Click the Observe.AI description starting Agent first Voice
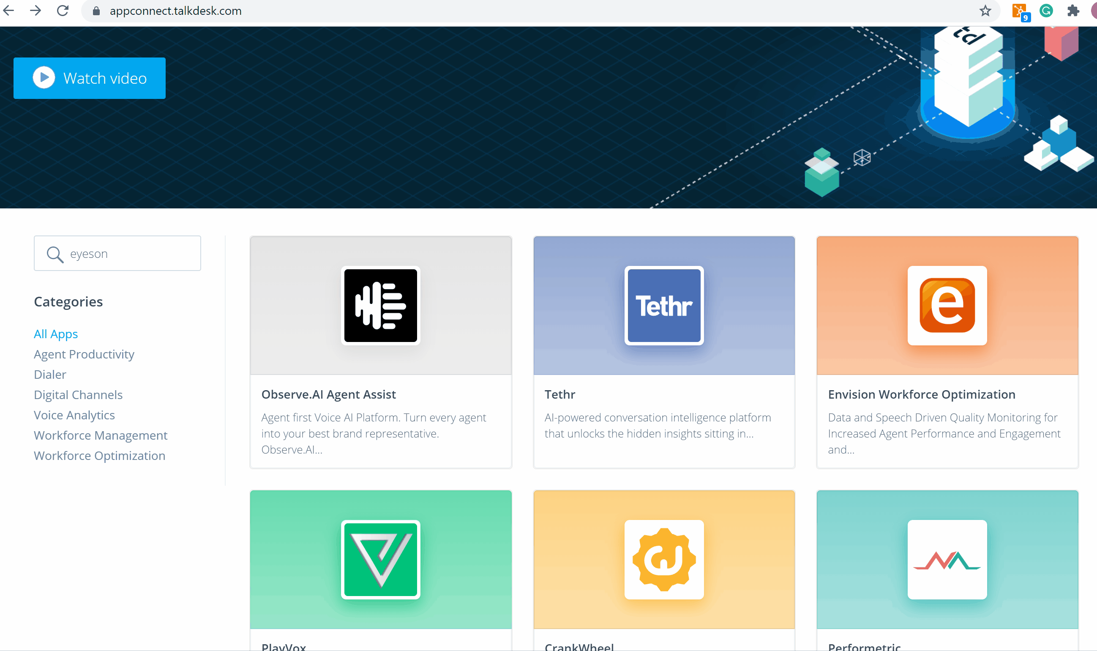The width and height of the screenshot is (1097, 651). tap(374, 433)
